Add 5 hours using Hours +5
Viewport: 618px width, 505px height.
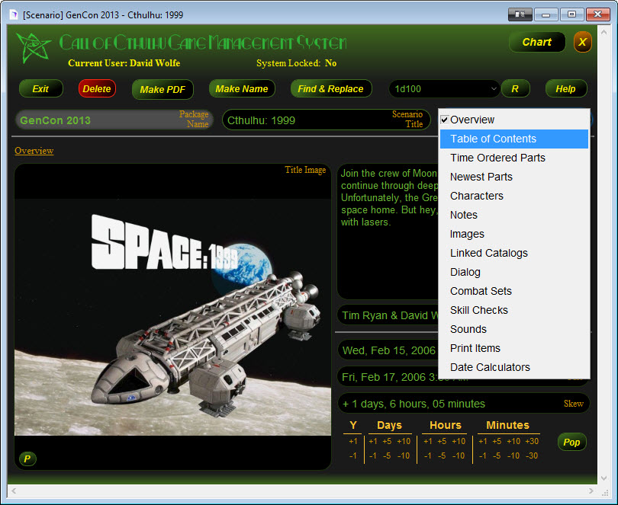coord(442,441)
